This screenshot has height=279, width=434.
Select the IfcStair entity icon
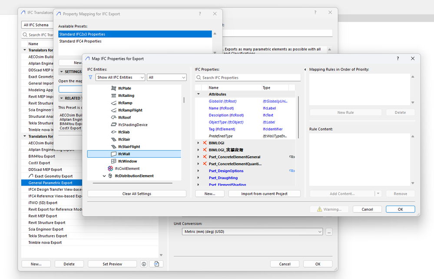click(x=113, y=139)
